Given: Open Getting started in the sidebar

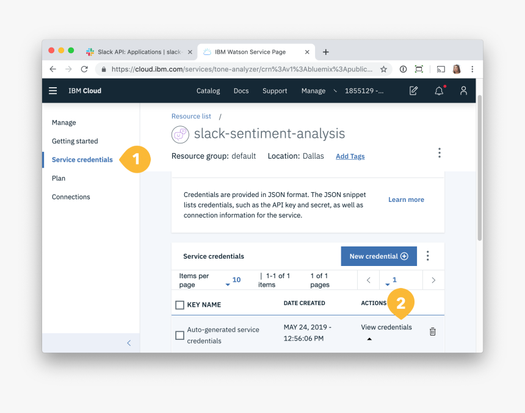Looking at the screenshot, I should click(x=75, y=142).
